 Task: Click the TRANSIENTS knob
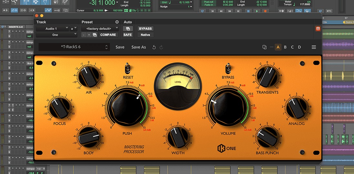pyautogui.click(x=267, y=77)
